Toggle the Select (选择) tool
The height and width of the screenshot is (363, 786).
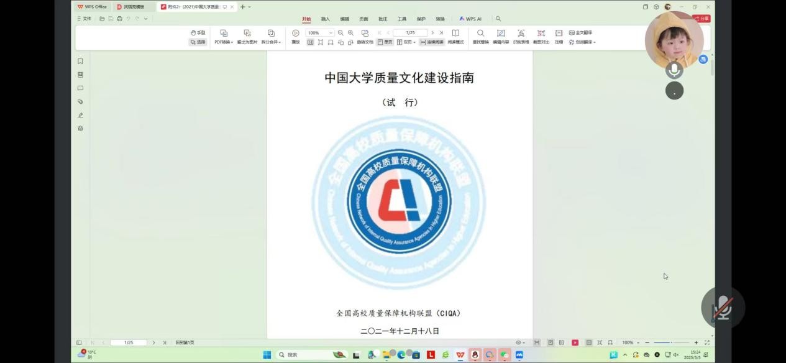point(198,42)
